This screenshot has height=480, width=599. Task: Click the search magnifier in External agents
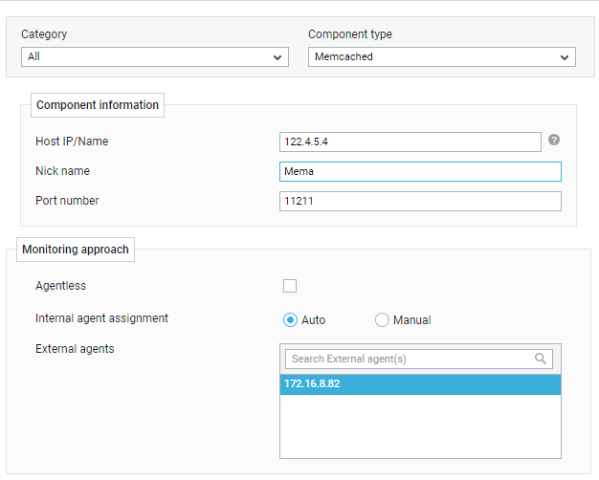(541, 359)
